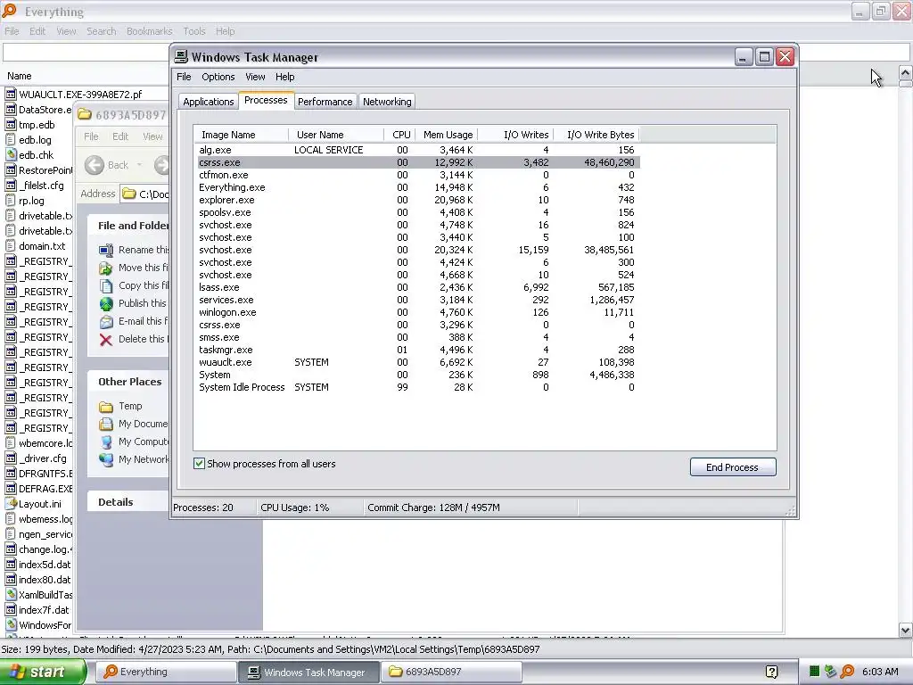The width and height of the screenshot is (913, 685).
Task: Sort by I/O Writes column header
Action: click(515, 135)
